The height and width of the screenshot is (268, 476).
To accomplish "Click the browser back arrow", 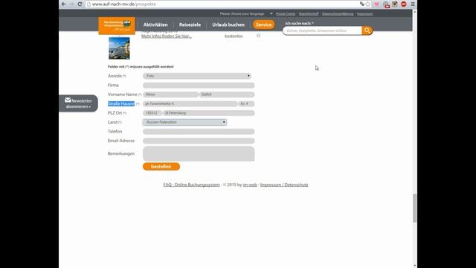I will [x=63, y=4].
